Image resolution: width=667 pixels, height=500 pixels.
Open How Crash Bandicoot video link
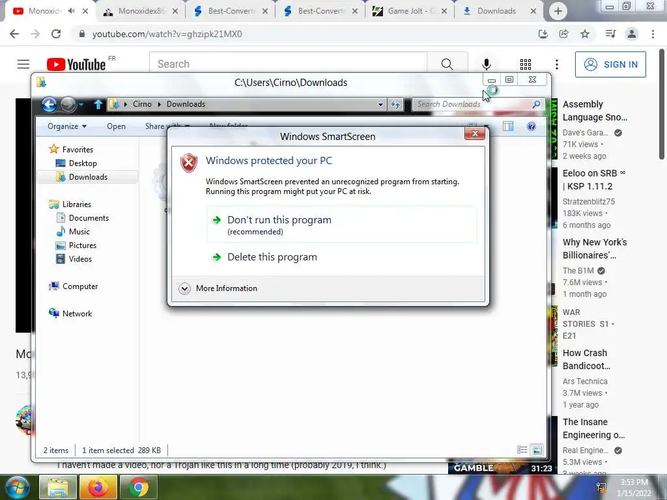pyautogui.click(x=587, y=359)
